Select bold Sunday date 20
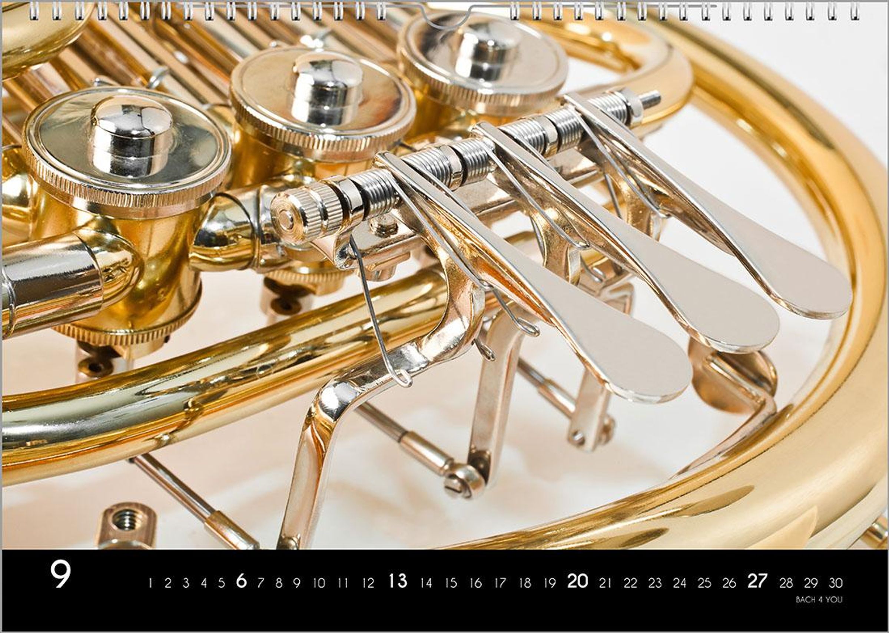Screen dimensions: 889x633 (x=578, y=581)
